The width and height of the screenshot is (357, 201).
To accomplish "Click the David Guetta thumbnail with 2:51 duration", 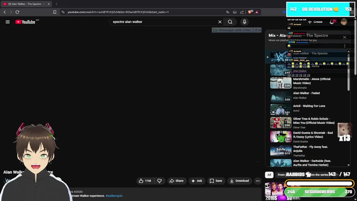I will (281, 136).
